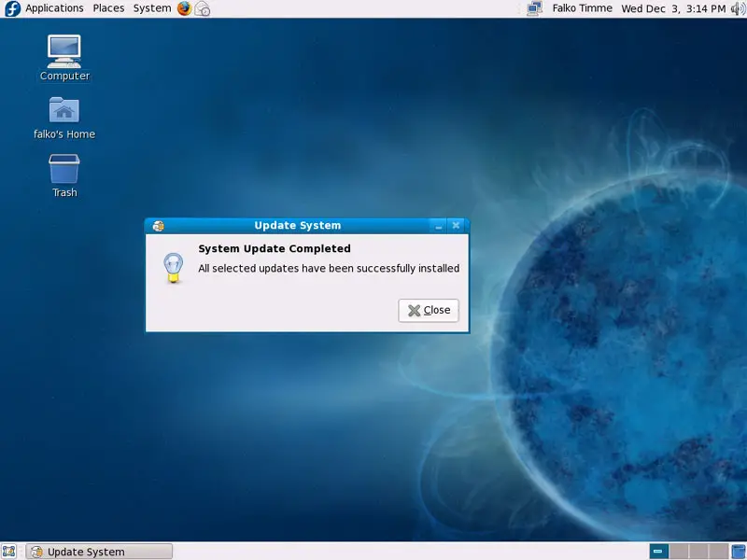Click 'All selected updates have been successfully installed' text
This screenshot has width=747, height=560.
click(x=329, y=268)
